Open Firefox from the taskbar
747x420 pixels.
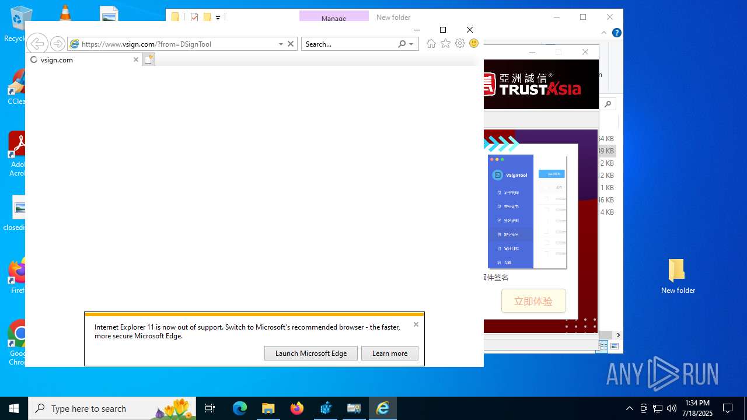pos(297,408)
